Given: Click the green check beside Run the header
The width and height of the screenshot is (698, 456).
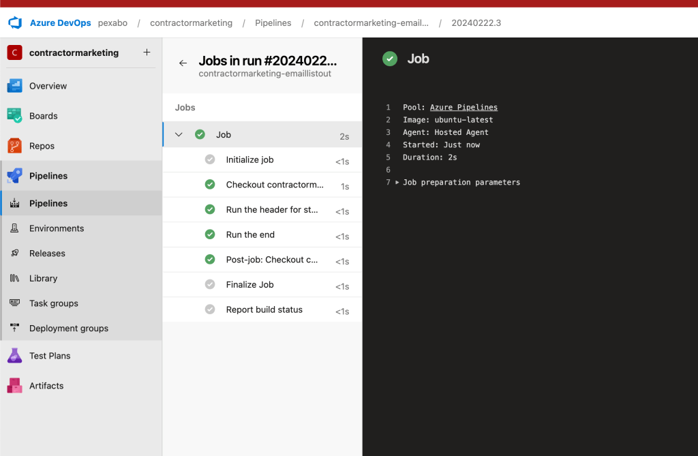Looking at the screenshot, I should click(x=210, y=209).
